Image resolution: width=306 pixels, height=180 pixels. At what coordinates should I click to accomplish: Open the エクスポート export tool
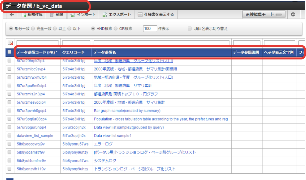[x=105, y=15]
